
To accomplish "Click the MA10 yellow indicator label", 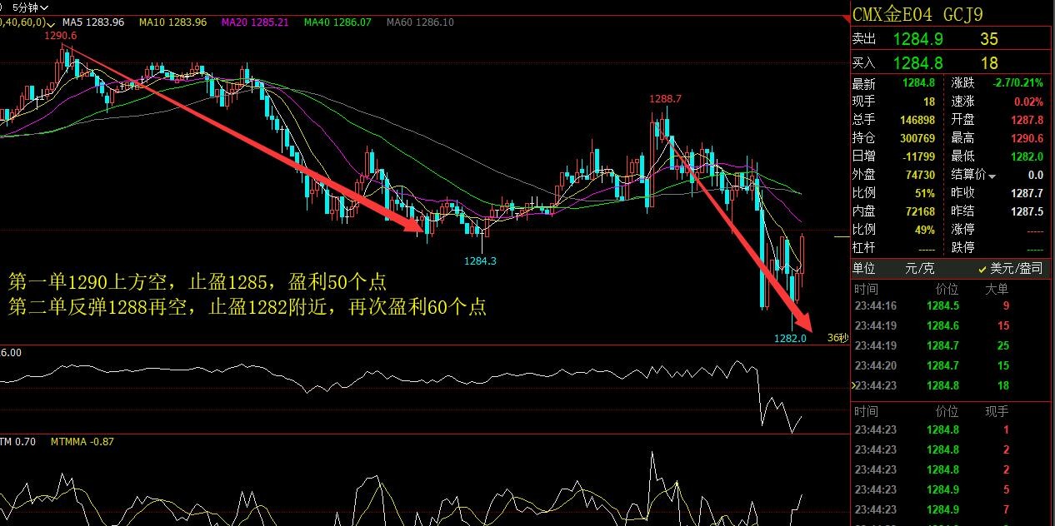I will (x=172, y=22).
